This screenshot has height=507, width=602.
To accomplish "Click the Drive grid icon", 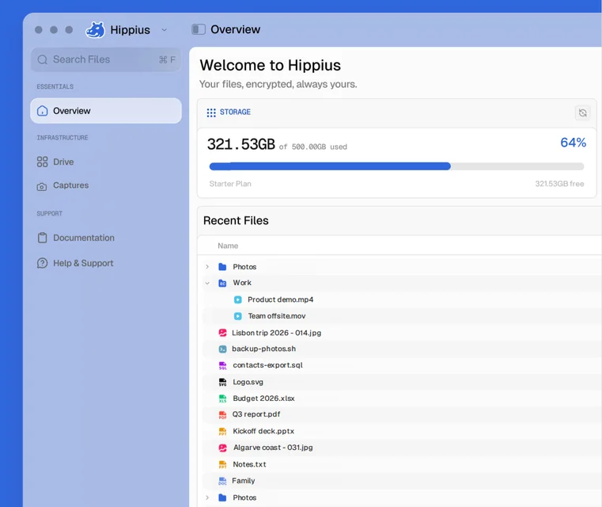I will [x=42, y=162].
